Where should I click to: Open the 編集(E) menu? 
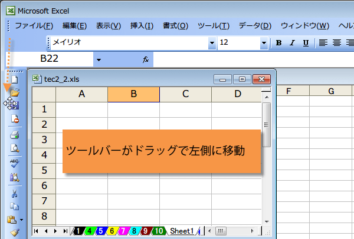click(x=75, y=26)
